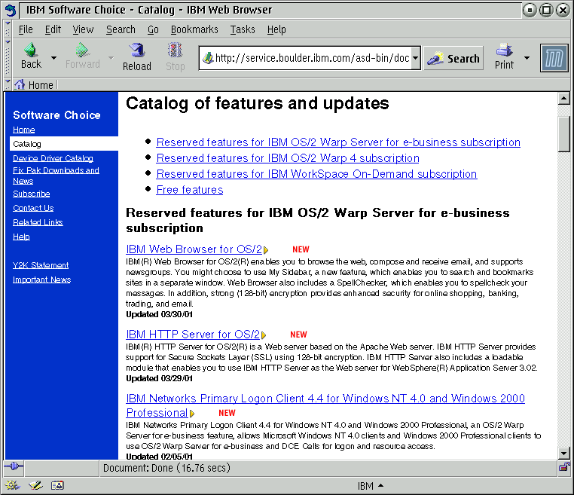The image size is (574, 495).
Task: Expand the URL bar history dropdown
Action: click(x=416, y=58)
